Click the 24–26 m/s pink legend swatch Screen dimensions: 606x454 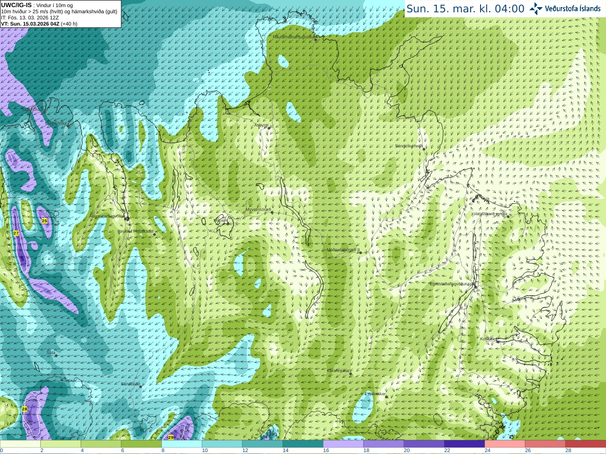pyautogui.click(x=505, y=444)
